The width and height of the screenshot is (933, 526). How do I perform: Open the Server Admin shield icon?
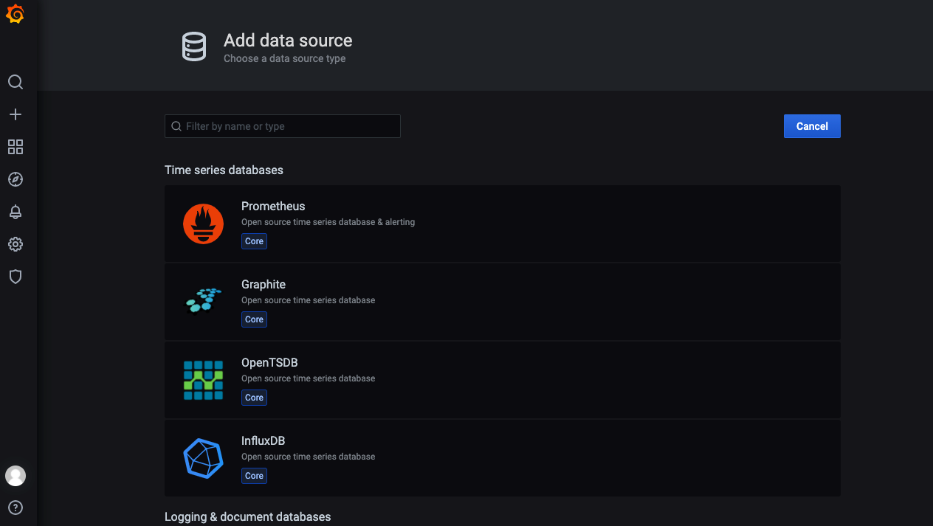tap(16, 277)
